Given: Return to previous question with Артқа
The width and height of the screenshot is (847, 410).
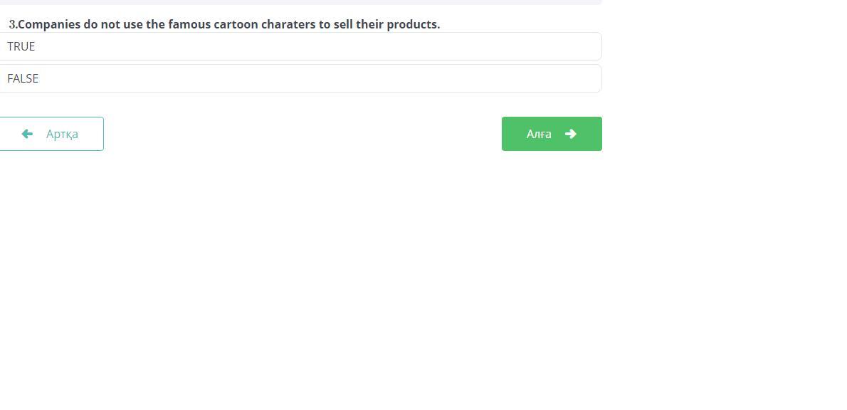Looking at the screenshot, I should pyautogui.click(x=51, y=134).
